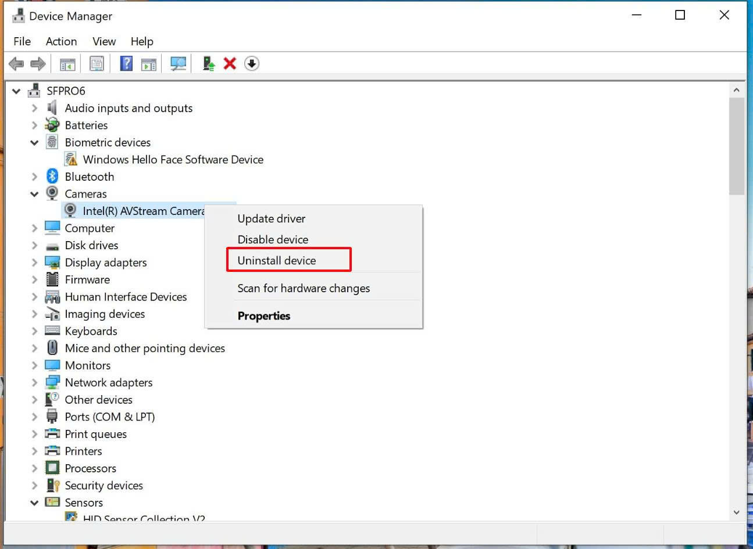Screen dimensions: 753x549
Task: Open the View menu
Action: pos(104,41)
